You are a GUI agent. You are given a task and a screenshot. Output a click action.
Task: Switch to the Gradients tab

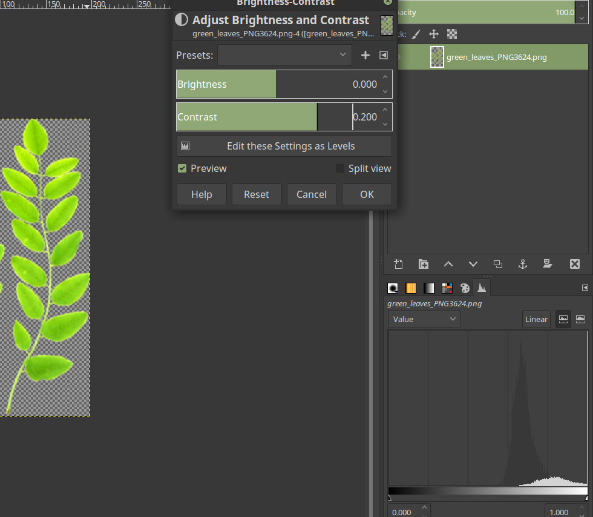pyautogui.click(x=429, y=288)
